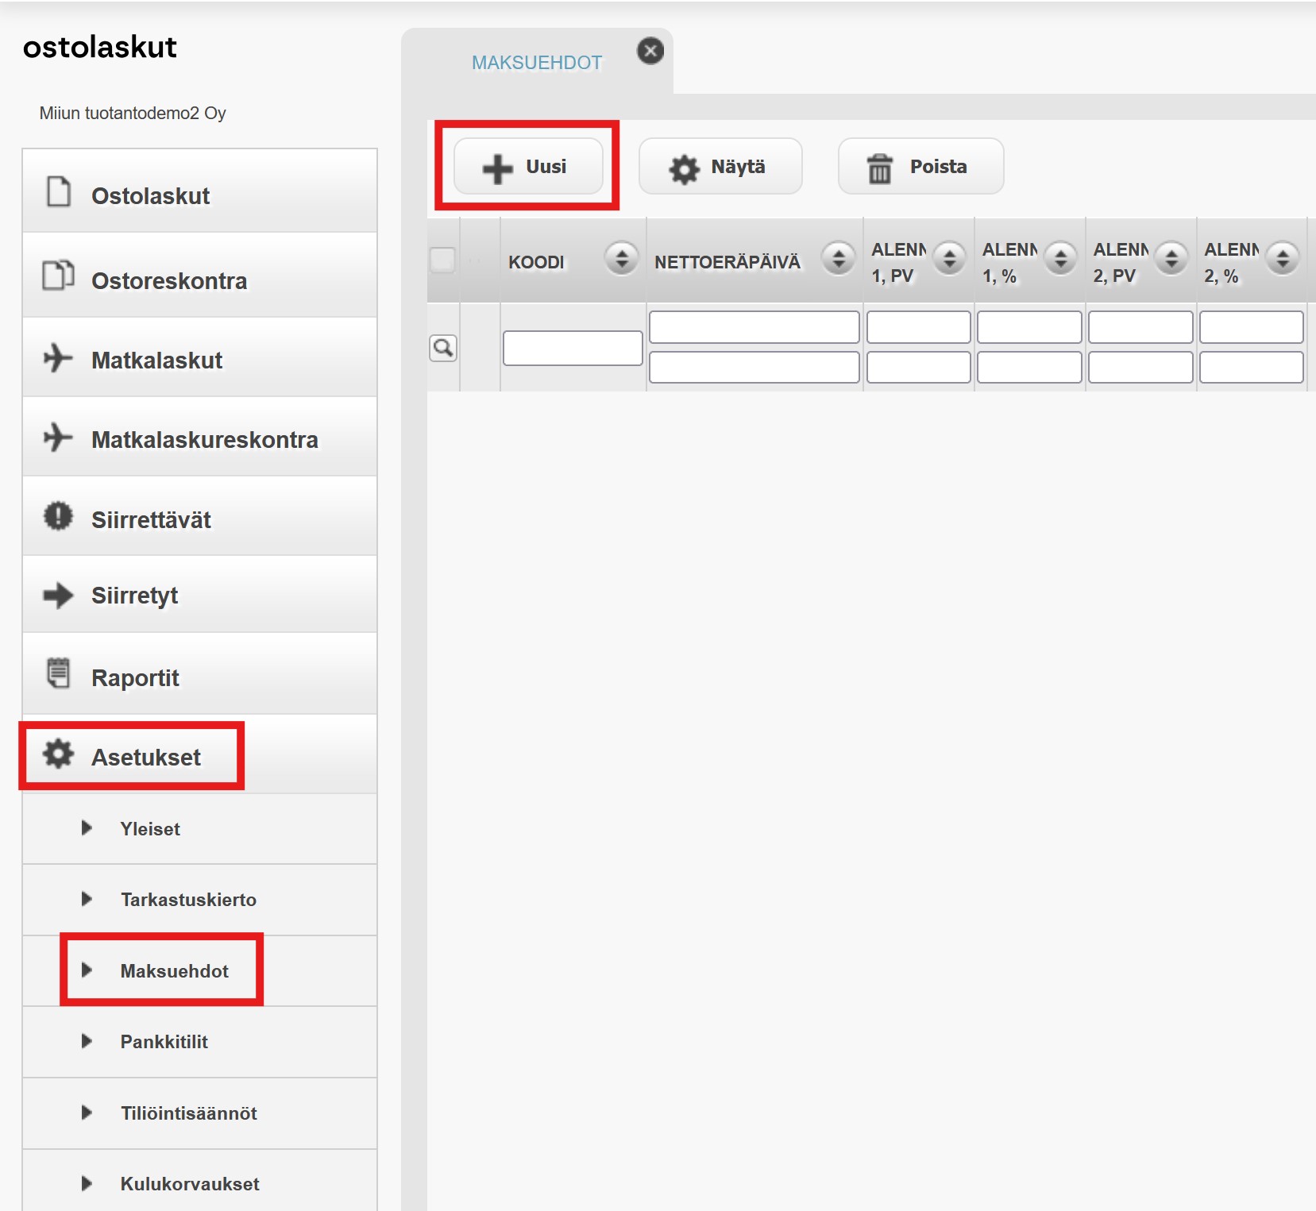
Task: Open the Raportit notepad icon
Action: tap(58, 673)
